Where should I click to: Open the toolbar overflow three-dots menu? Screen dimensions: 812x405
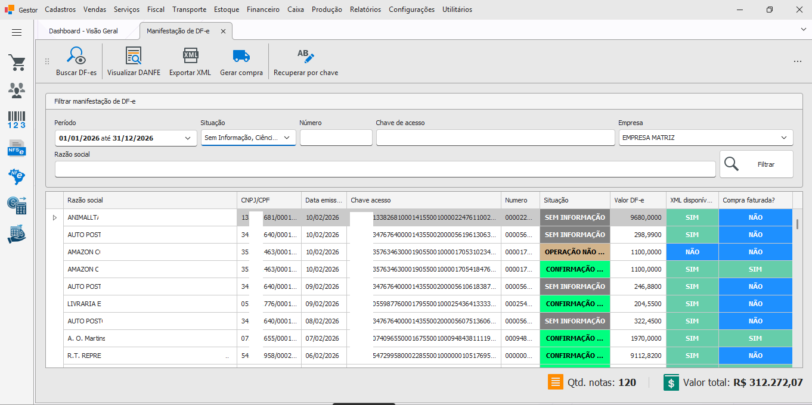pos(798,61)
